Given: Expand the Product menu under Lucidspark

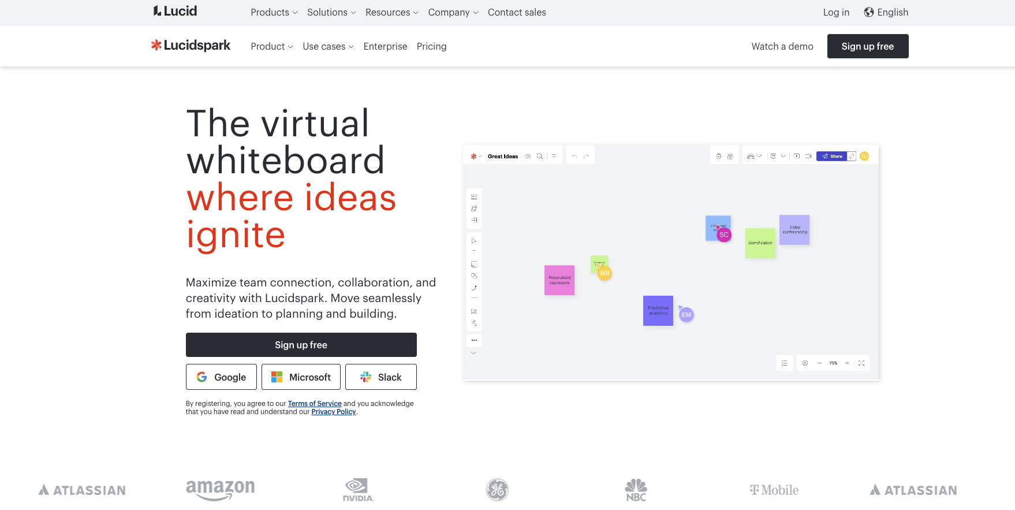Looking at the screenshot, I should pyautogui.click(x=272, y=46).
